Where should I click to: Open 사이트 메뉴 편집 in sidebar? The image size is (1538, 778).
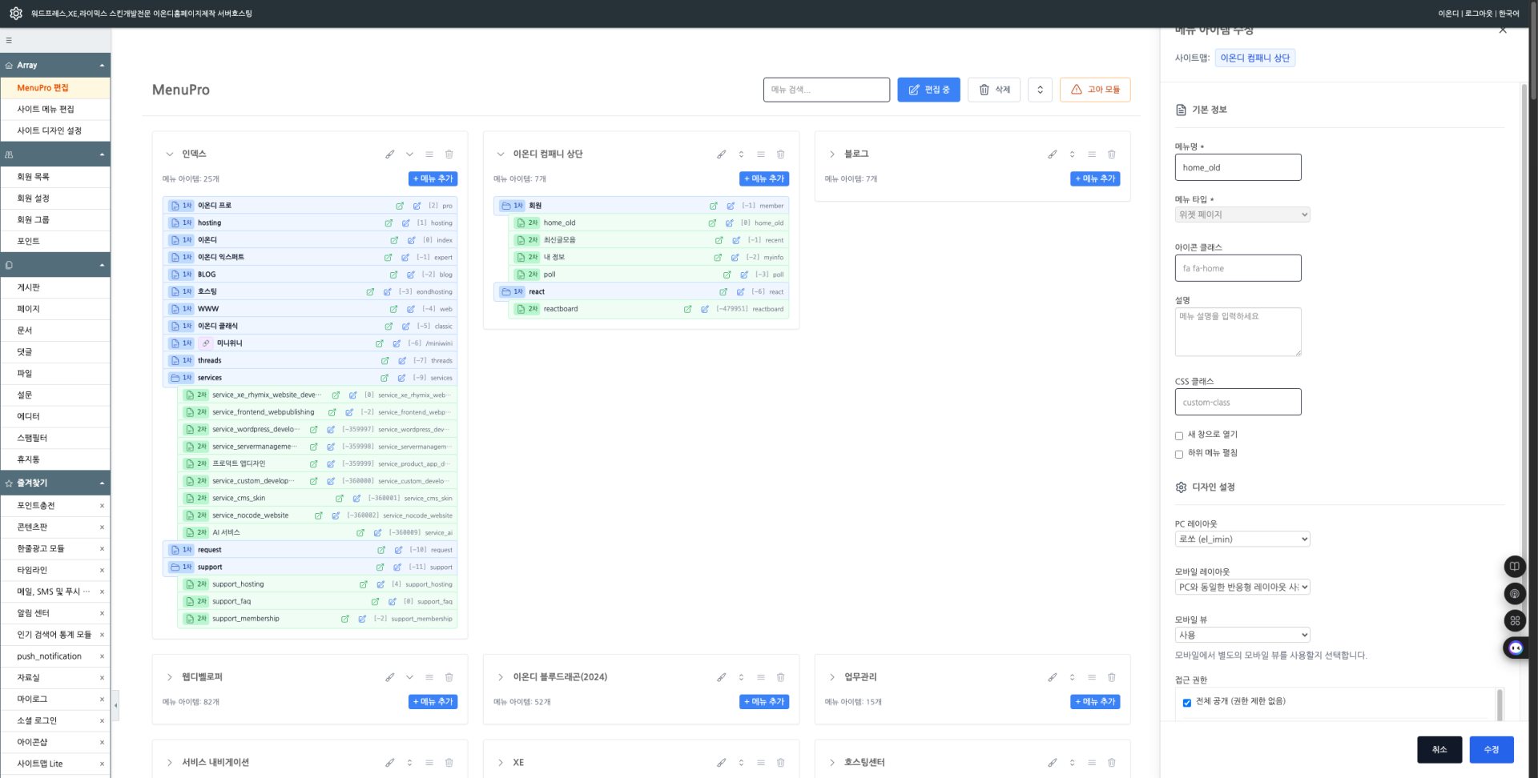46,109
